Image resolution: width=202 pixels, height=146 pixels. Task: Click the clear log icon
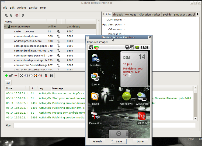coord(46,76)
